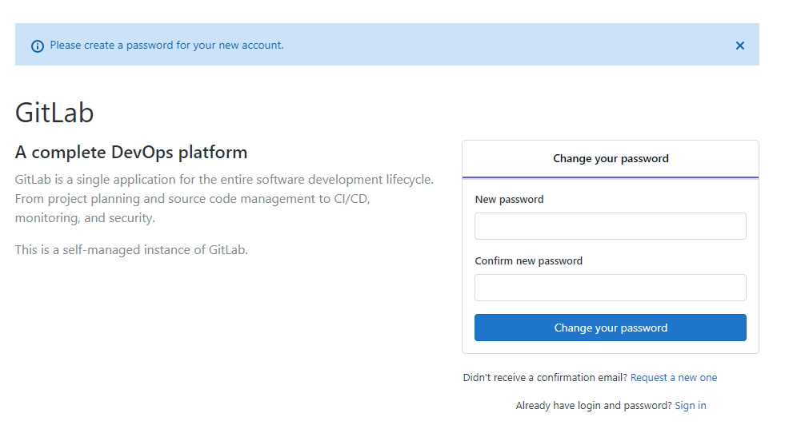Click the 'A complete DevOps platform' heading

pyautogui.click(x=131, y=152)
